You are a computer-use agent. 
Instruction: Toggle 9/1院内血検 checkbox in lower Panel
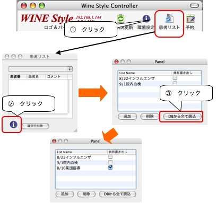point(110,162)
